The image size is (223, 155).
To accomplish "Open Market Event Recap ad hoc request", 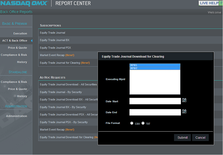I will (57, 130).
